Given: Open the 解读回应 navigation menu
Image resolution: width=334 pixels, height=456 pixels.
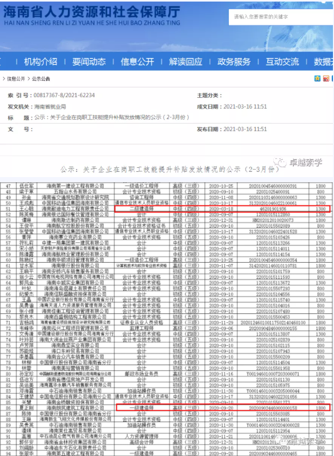Looking at the screenshot, I should tap(186, 62).
